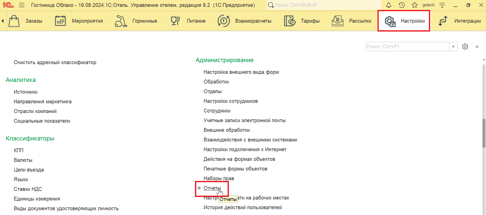Open Отрасли компаний
This screenshot has width=486, height=215.
click(35, 111)
